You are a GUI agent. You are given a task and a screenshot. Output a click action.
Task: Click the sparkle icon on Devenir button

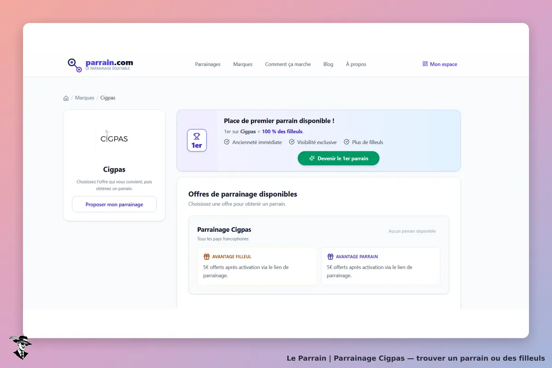(312, 158)
